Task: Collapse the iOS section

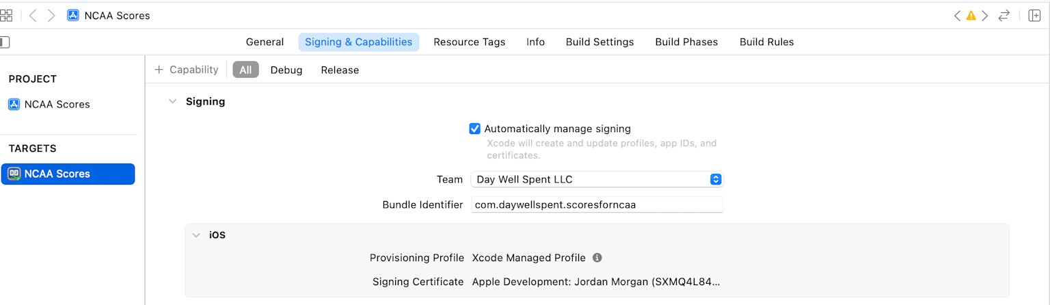Action: (196, 235)
